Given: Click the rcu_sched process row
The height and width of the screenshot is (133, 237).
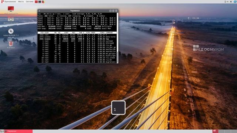Looking at the screenshot, I should [x=77, y=58].
